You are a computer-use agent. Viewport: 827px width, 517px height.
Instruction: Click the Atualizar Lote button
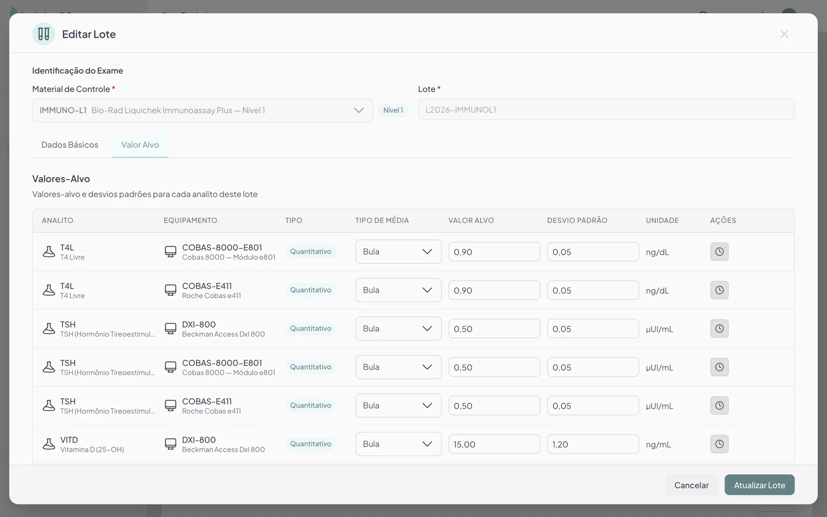tap(759, 485)
